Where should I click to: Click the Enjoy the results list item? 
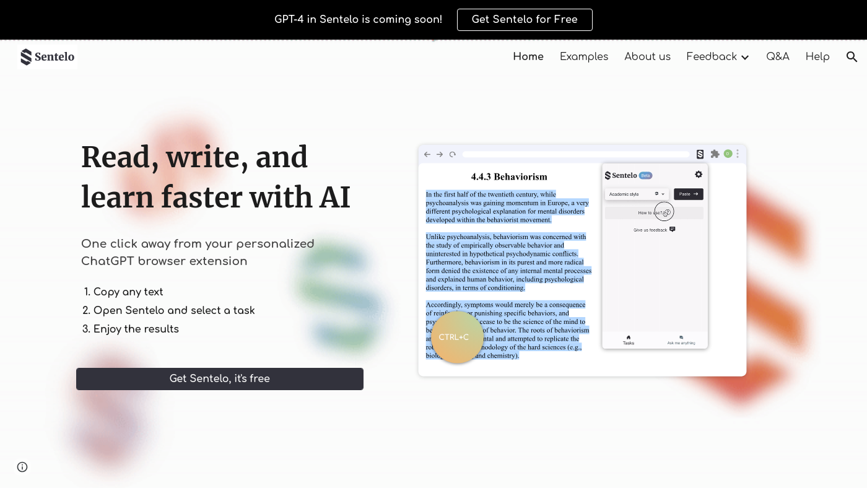(136, 329)
